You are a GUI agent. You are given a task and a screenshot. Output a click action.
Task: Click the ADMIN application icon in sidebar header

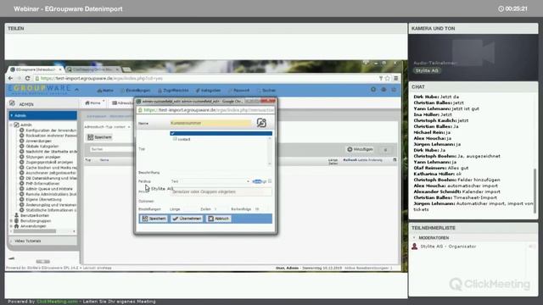tap(13, 103)
